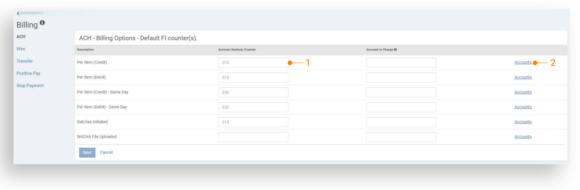Click the Batches Initiated counter field
The image size is (580, 190).
click(253, 122)
